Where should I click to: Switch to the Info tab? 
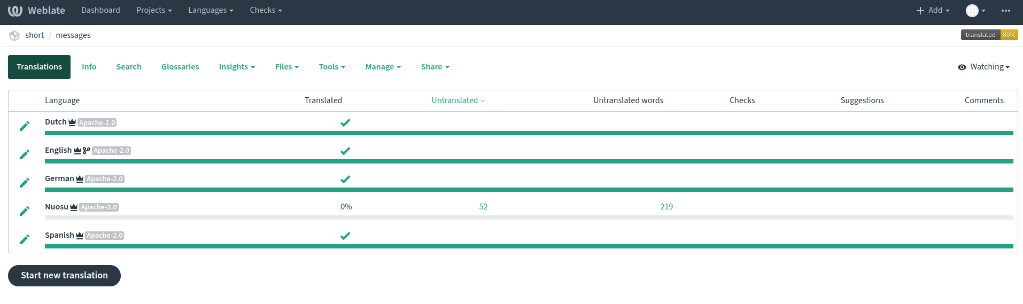[89, 67]
